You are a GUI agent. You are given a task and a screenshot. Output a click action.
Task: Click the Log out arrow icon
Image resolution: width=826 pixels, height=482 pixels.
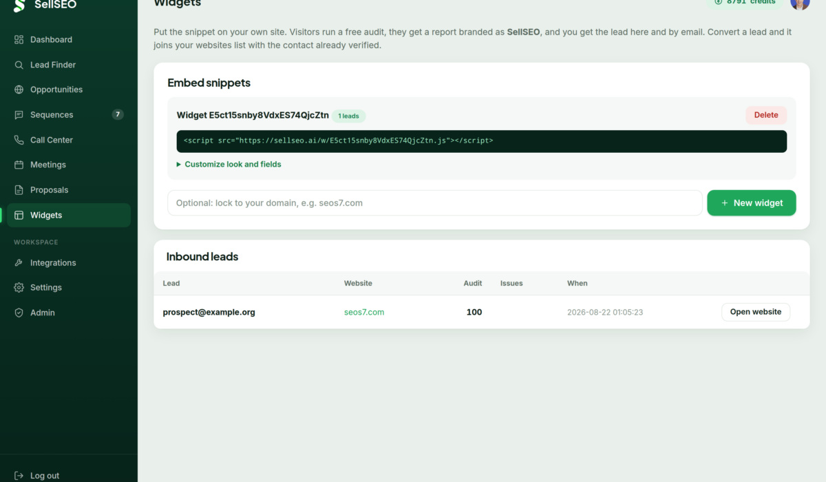[19, 476]
